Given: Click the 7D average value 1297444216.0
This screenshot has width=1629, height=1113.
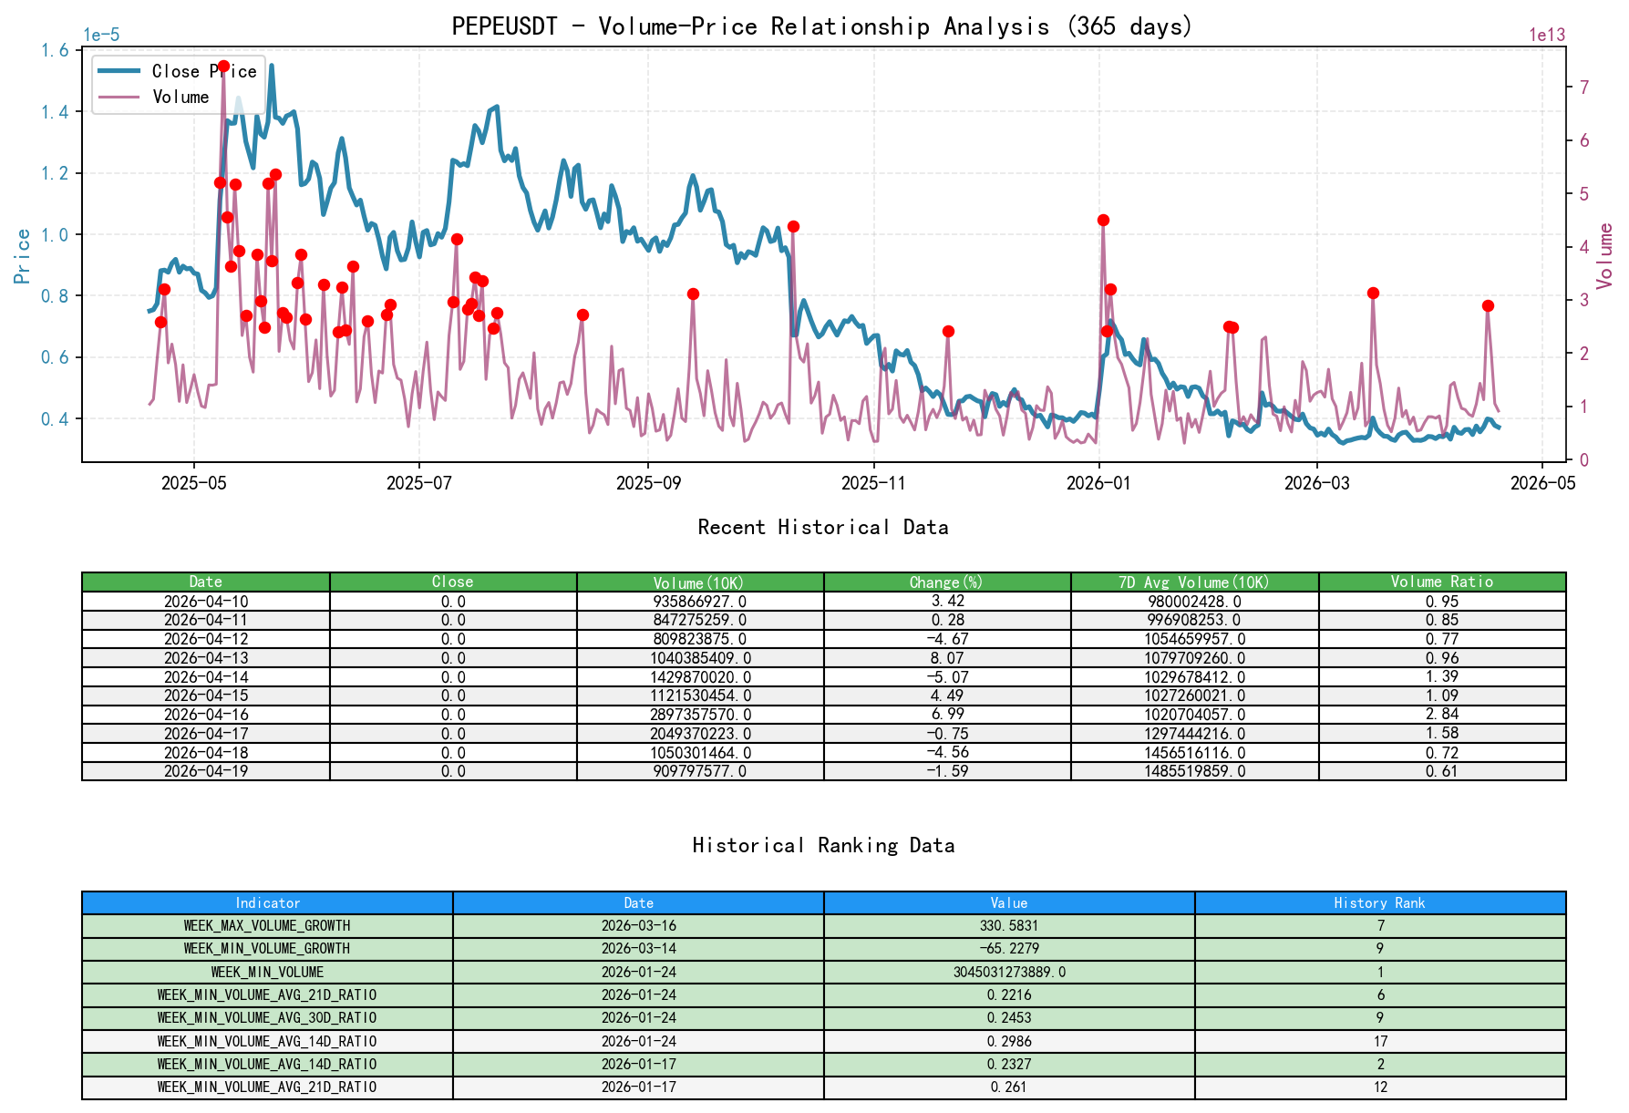Looking at the screenshot, I should [x=1195, y=734].
